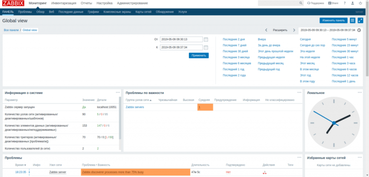Open Проблемы по важности widget menu dots
Image resolution: width=369 pixels, height=177 pixels.
click(x=300, y=92)
